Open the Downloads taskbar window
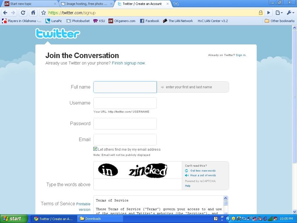Viewport: 297px width, 223px height. point(100,219)
